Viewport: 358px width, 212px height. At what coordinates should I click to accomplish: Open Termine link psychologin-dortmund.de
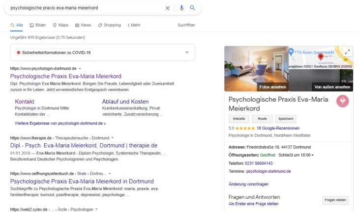(268, 171)
